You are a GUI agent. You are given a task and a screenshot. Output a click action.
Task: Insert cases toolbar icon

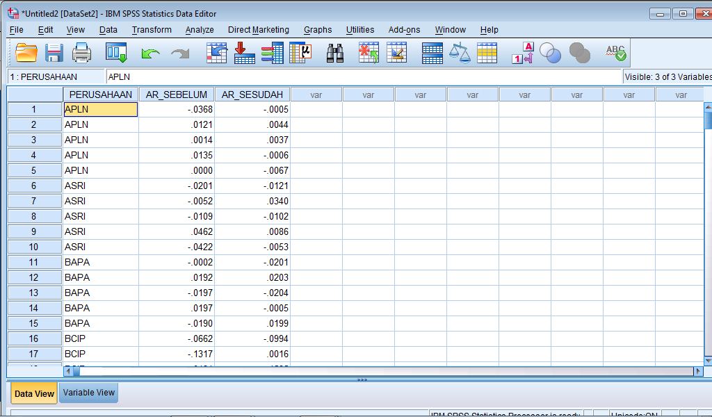tap(369, 53)
